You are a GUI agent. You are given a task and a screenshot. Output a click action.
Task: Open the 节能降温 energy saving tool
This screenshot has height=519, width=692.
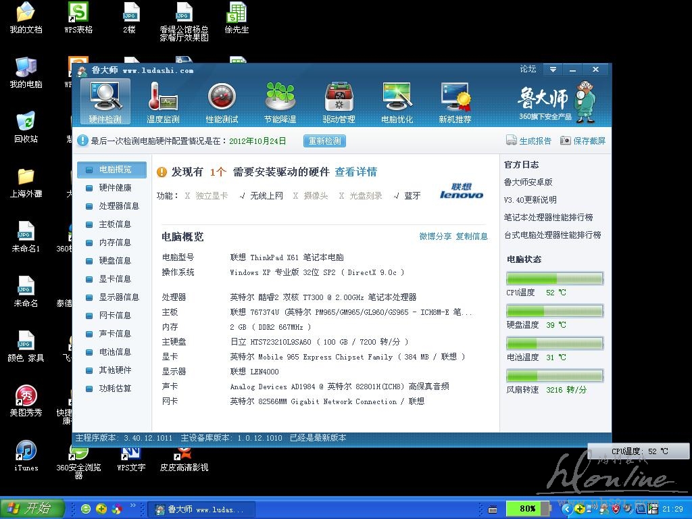(x=280, y=103)
